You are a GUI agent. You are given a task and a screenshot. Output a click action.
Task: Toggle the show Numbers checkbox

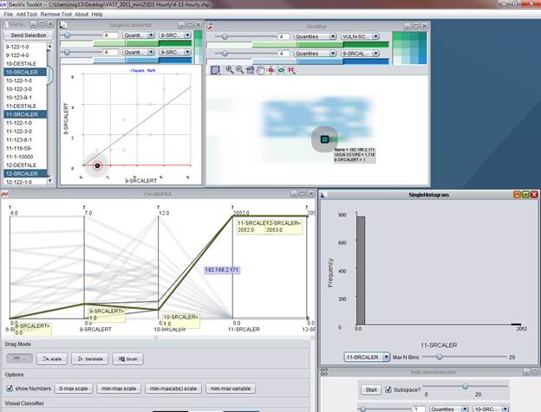[11, 389]
